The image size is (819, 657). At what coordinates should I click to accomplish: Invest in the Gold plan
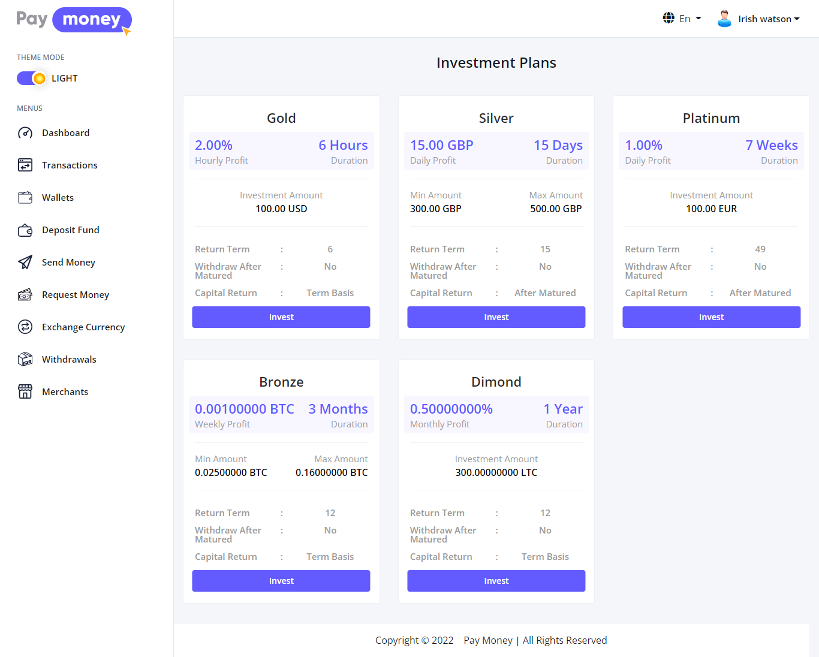coord(281,317)
